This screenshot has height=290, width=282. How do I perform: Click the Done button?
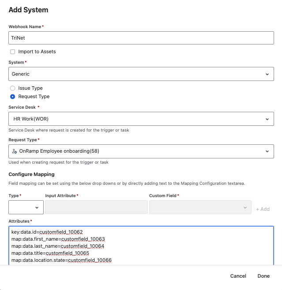click(263, 276)
